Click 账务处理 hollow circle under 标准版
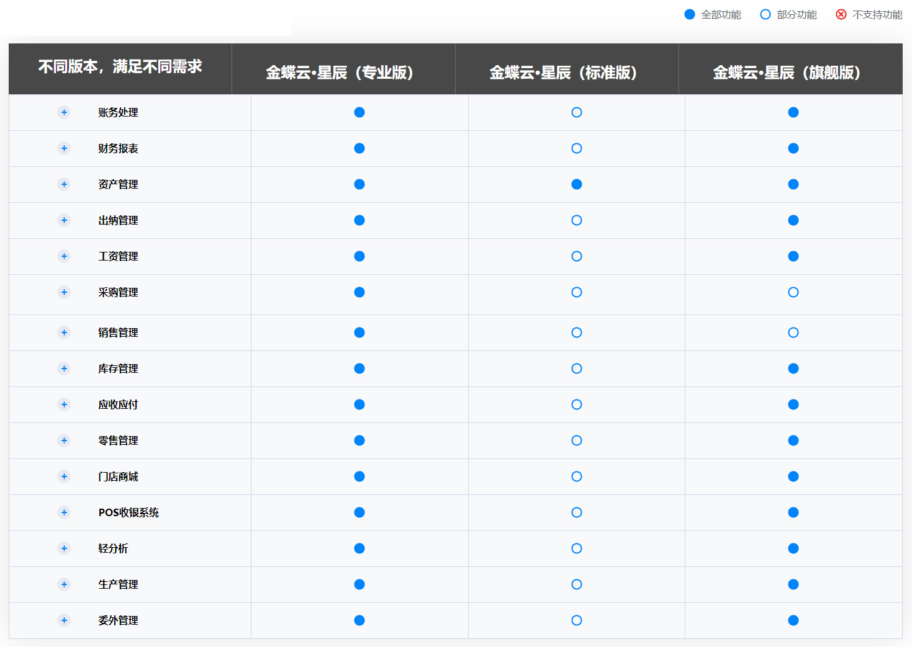The height and width of the screenshot is (647, 912). point(577,112)
